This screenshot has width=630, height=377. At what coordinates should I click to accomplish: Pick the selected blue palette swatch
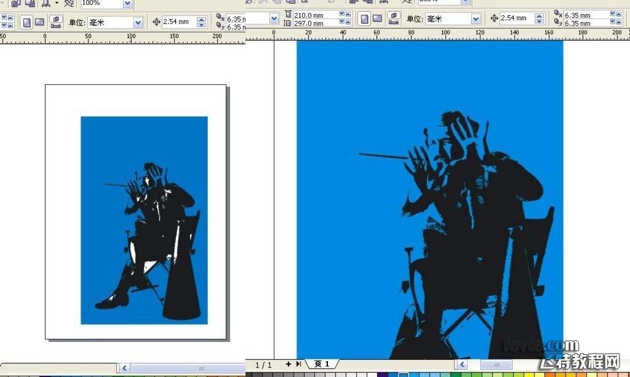tap(403, 375)
